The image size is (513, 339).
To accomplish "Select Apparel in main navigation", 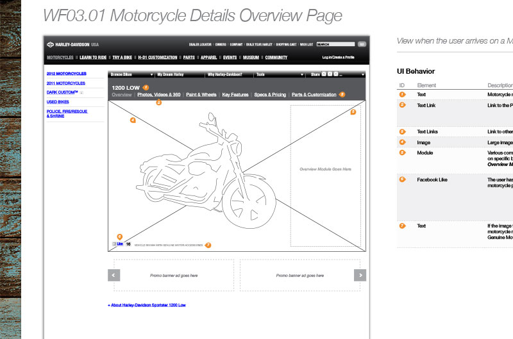I will coord(209,58).
